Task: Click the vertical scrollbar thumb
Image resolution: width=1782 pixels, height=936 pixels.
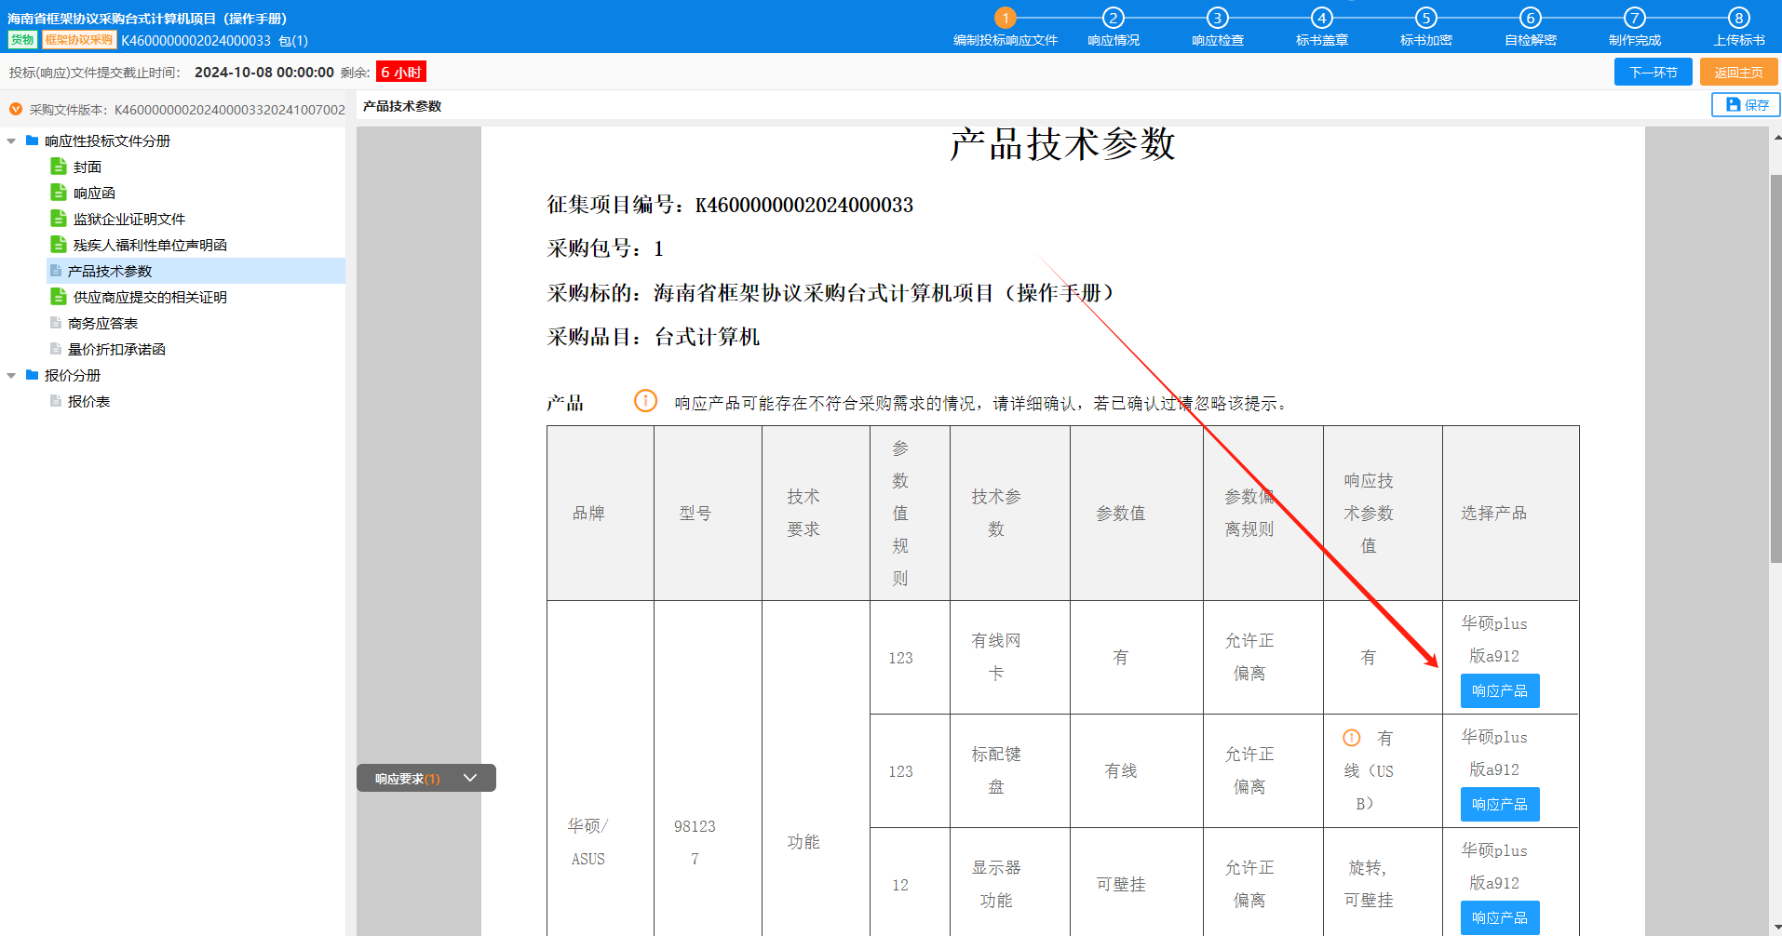Action: [x=1775, y=368]
